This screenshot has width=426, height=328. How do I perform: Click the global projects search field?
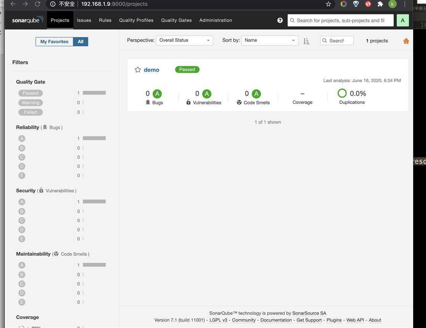coord(341,20)
